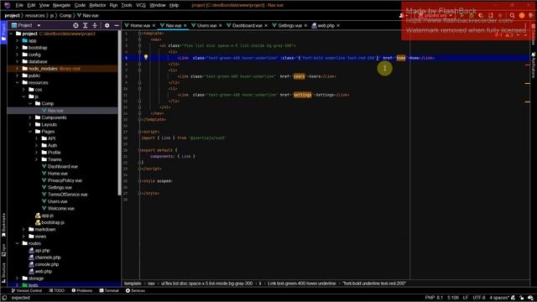Select Nav.vue in project tree
The height and width of the screenshot is (302, 537).
(x=55, y=111)
